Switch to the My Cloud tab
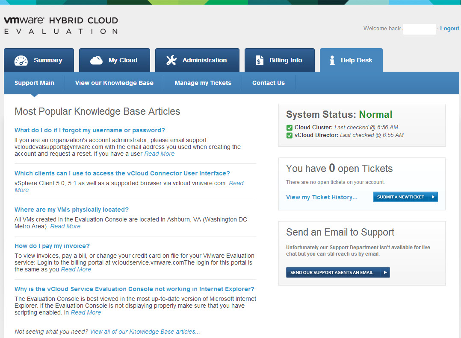Image resolution: width=461 pixels, height=338 pixels. pos(114,60)
